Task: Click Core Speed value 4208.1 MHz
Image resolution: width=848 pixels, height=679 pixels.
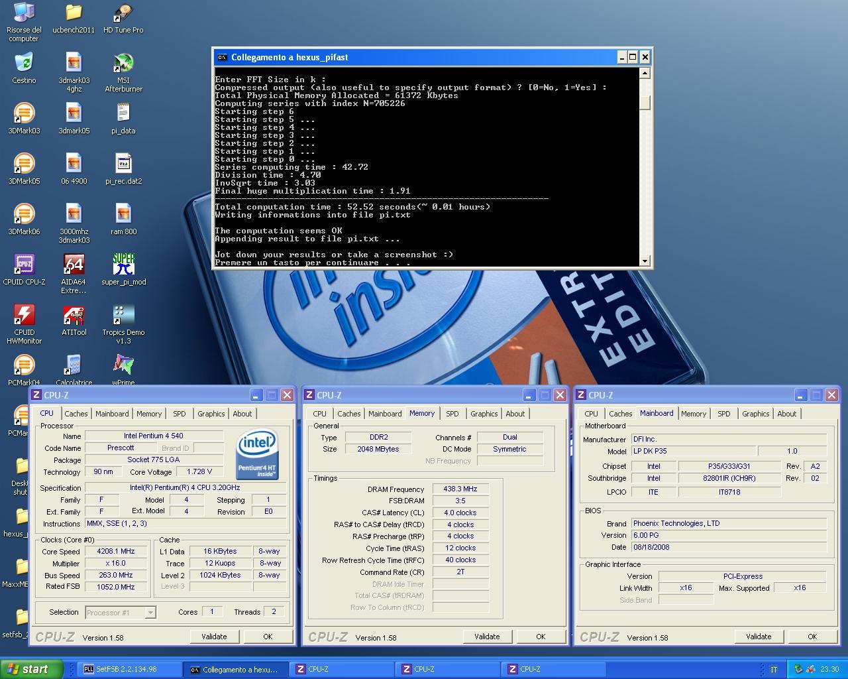Action: [116, 552]
